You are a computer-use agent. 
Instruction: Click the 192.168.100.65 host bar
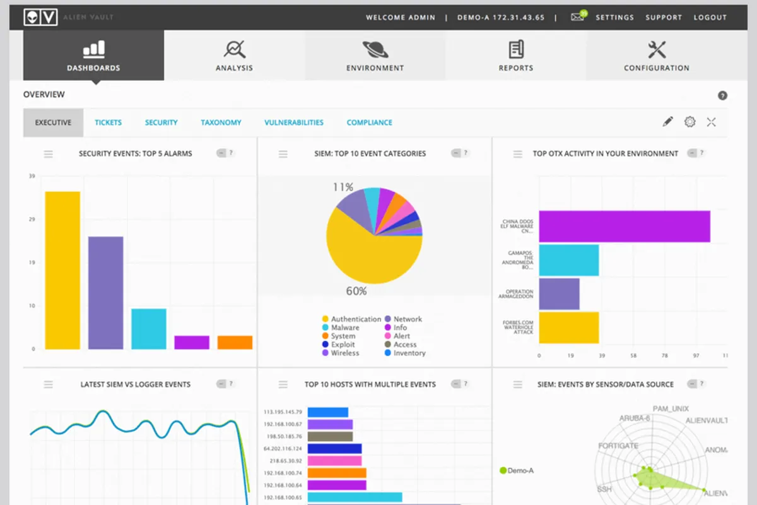(355, 497)
